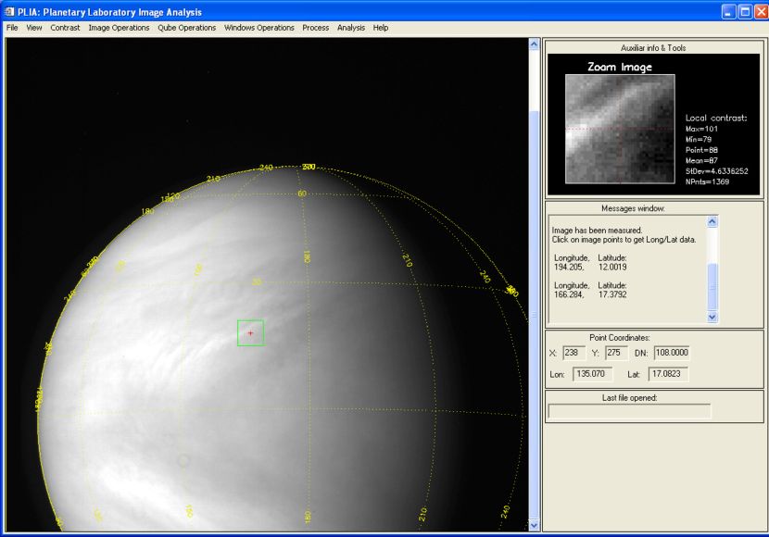Click Messages window scrollbar up arrow
Screen dimensions: 769x537
712,222
